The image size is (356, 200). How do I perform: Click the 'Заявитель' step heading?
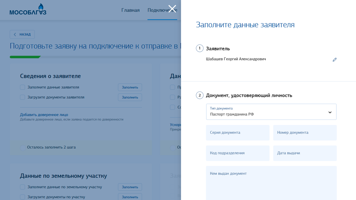click(218, 49)
